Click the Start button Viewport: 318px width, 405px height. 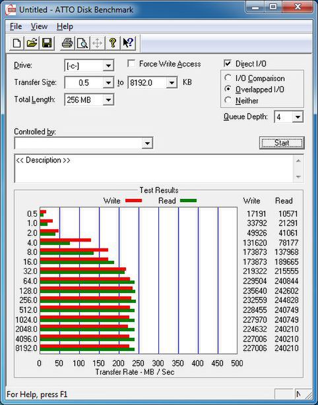(x=282, y=143)
